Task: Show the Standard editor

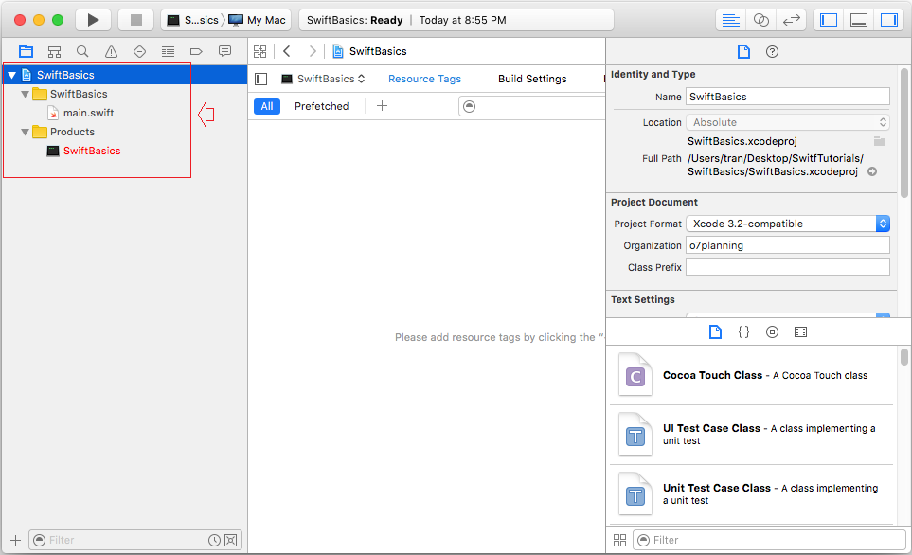Action: (730, 20)
